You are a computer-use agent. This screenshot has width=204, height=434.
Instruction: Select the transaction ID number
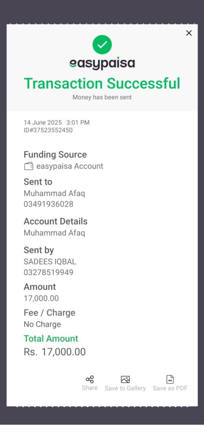point(48,130)
